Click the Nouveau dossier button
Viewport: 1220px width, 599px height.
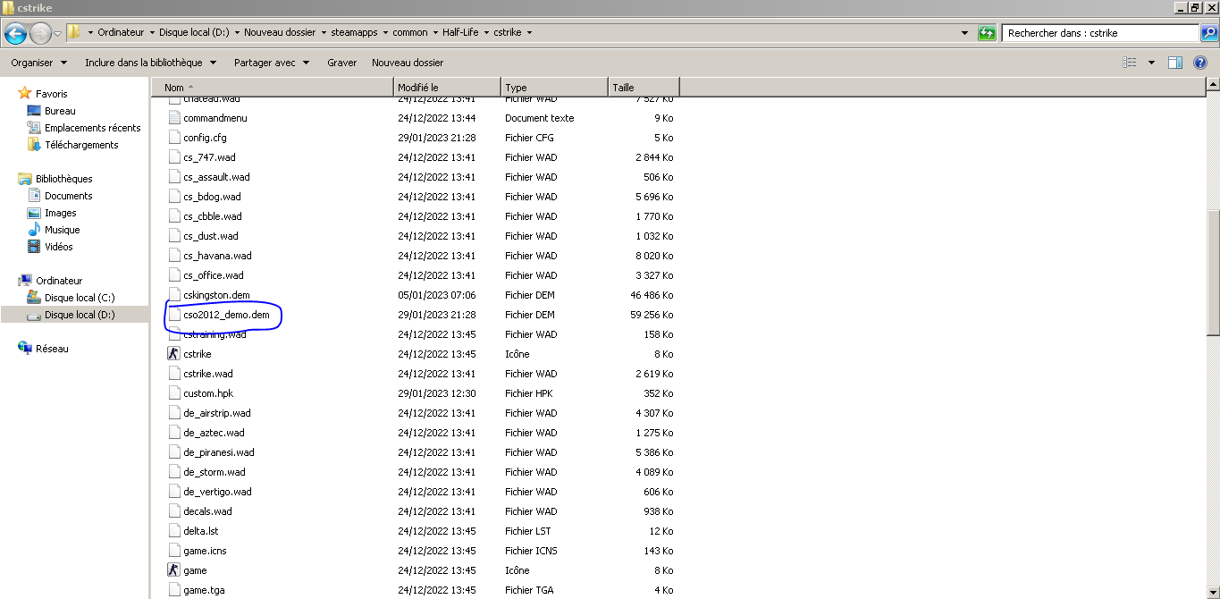coord(408,63)
